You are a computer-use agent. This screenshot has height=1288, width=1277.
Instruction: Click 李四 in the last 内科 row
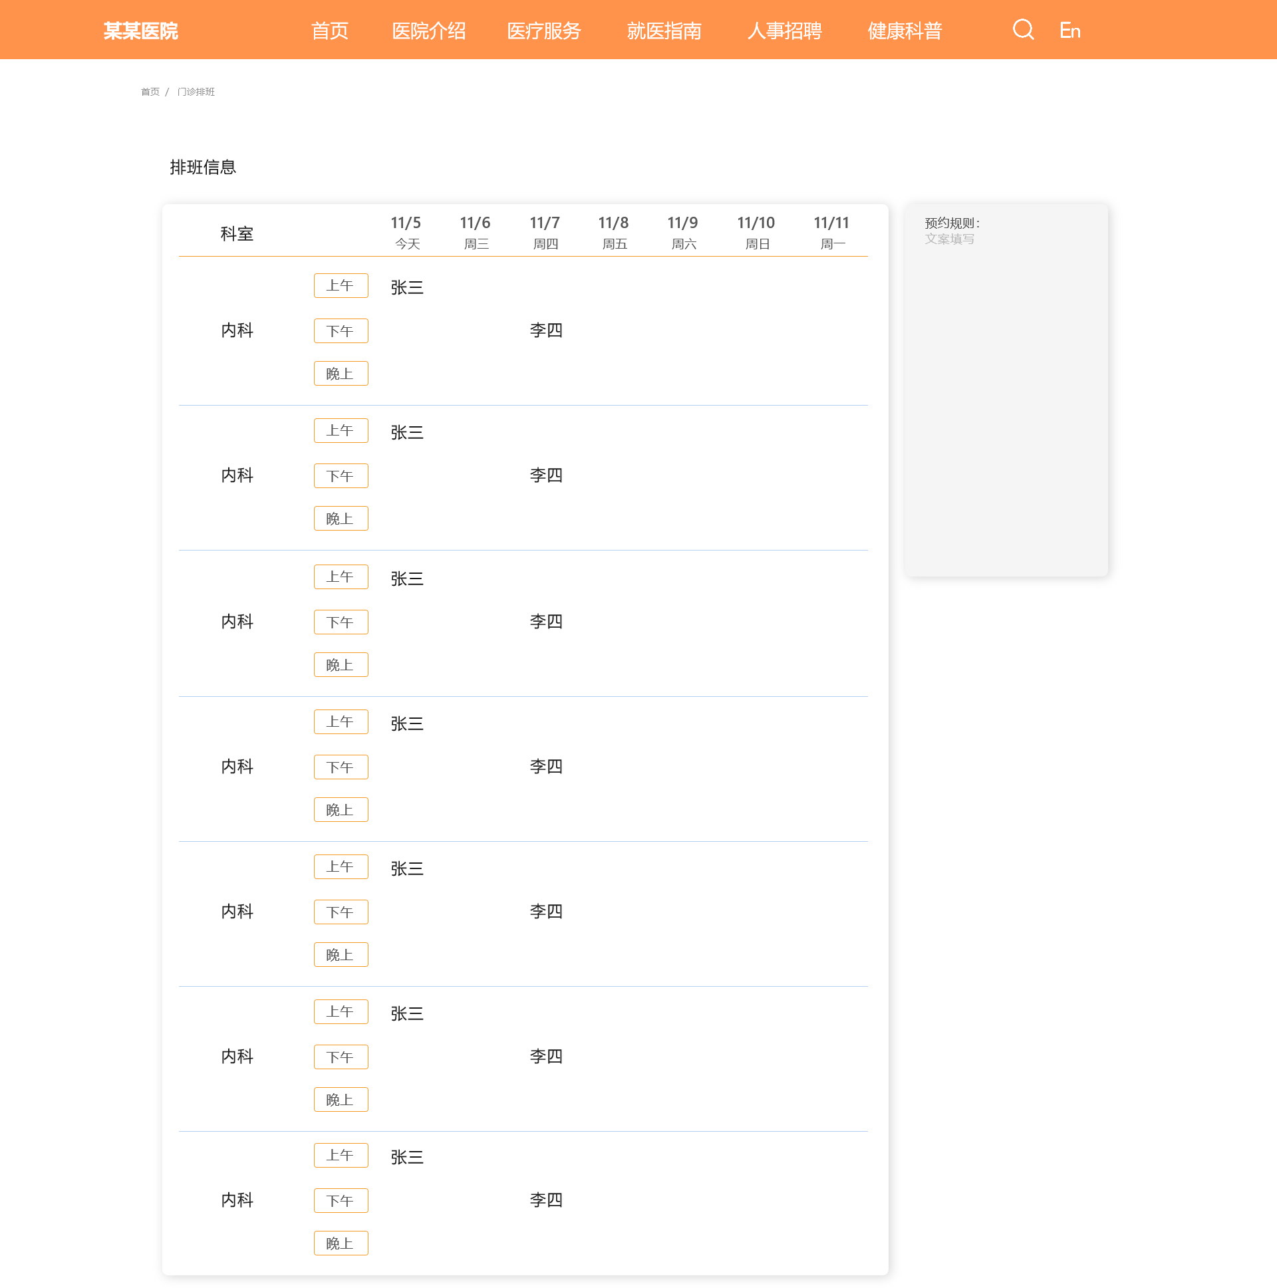[x=546, y=1200]
